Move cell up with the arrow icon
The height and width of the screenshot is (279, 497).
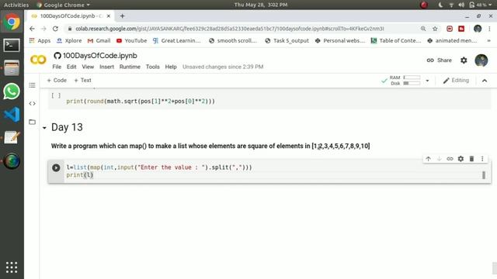(428, 159)
